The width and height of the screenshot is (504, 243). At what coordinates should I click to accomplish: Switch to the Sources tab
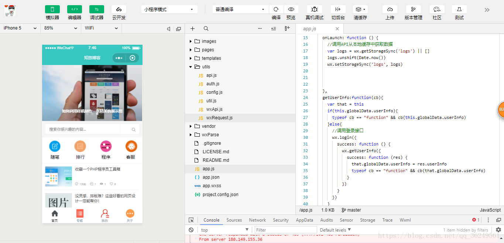[234, 220]
